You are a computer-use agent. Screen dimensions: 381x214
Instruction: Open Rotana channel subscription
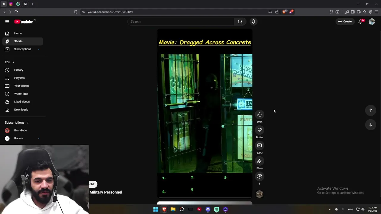[23, 138]
